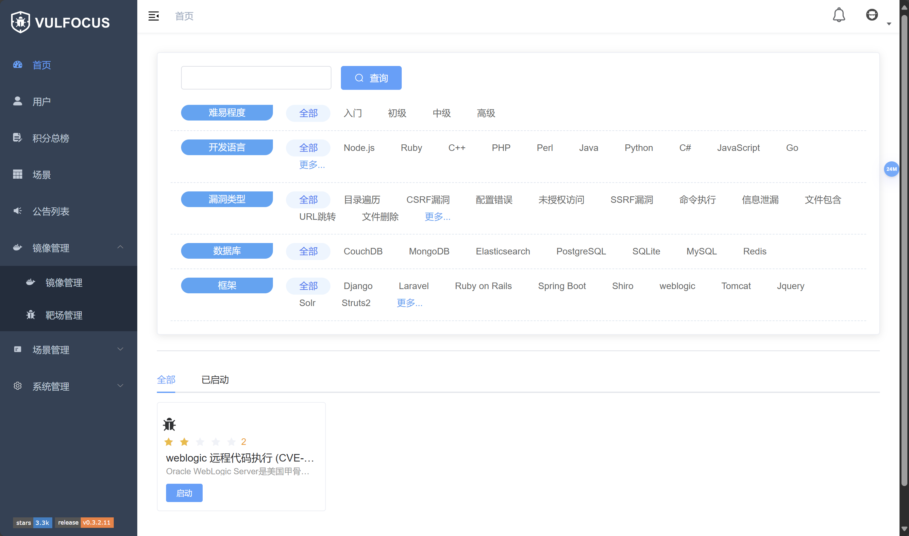Click the user avatar icon
The image size is (909, 536).
pos(871,15)
